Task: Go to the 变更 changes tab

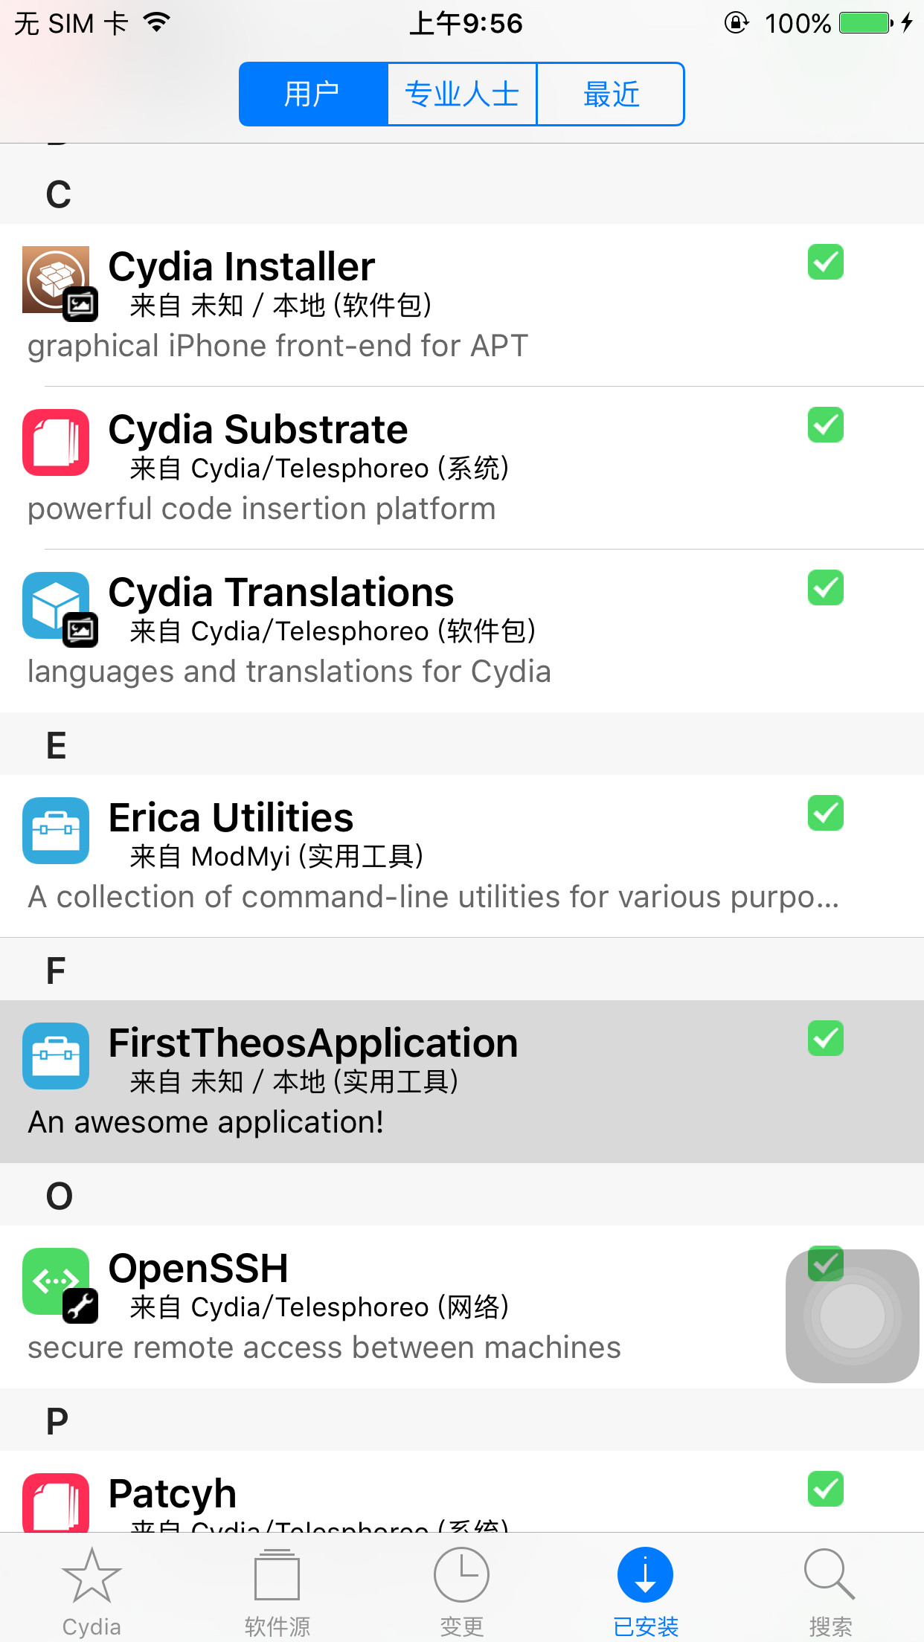Action: pyautogui.click(x=461, y=1591)
